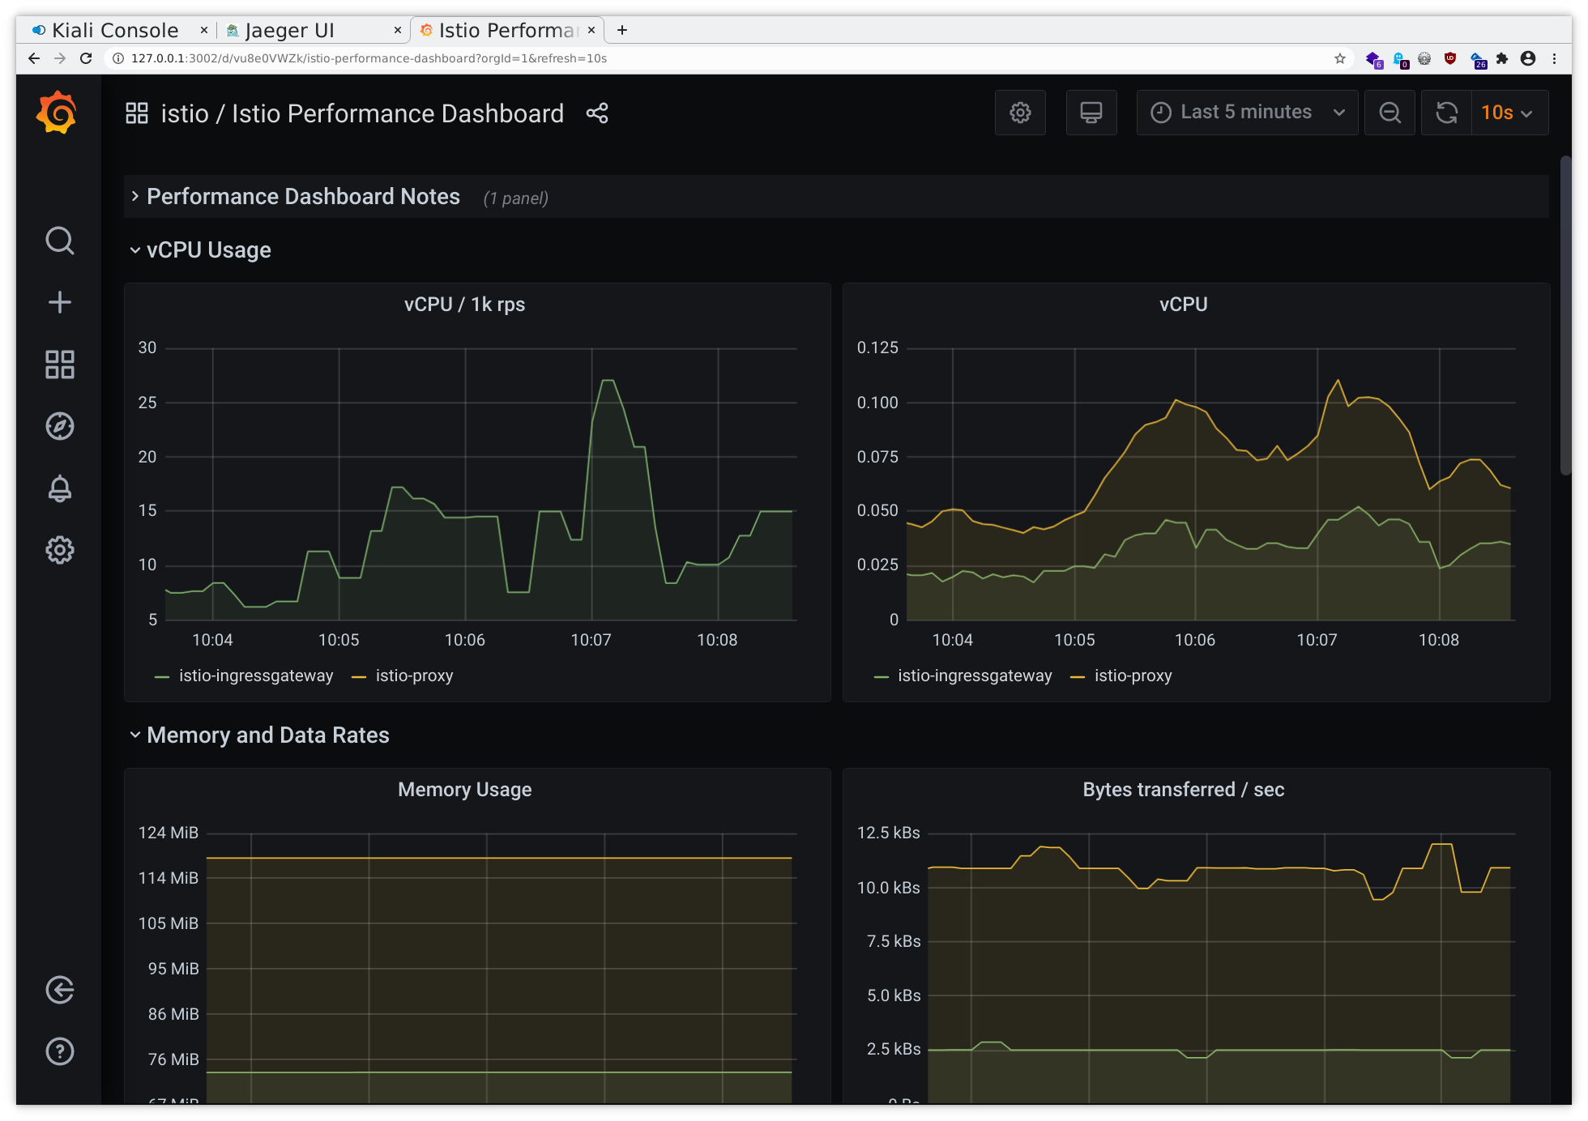Open the 10s refresh interval dropdown
This screenshot has width=1588, height=1121.
point(1508,113)
